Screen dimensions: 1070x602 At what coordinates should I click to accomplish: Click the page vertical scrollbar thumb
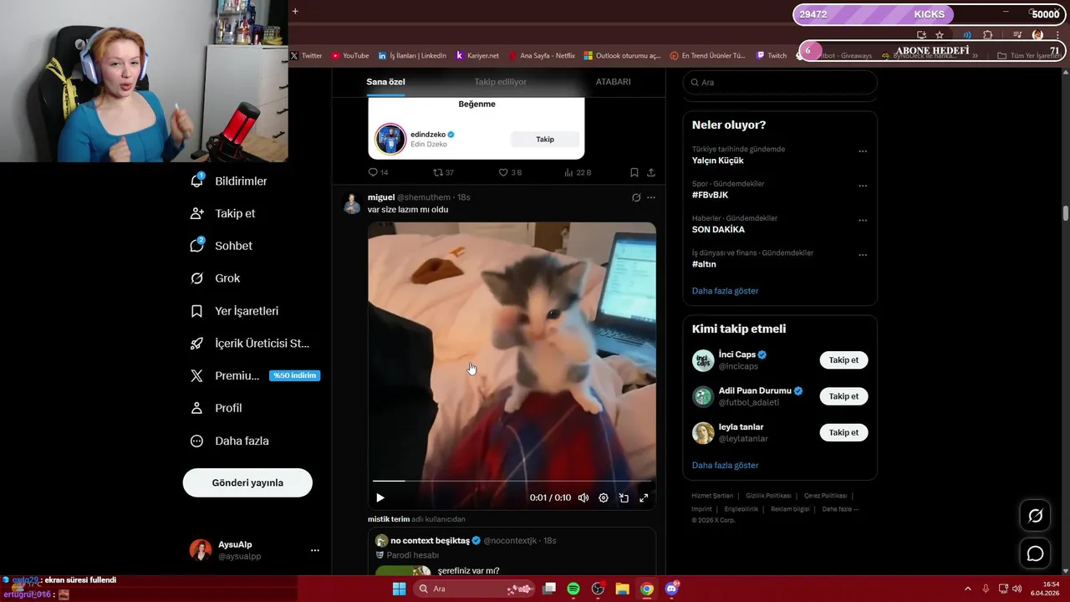(x=1066, y=213)
